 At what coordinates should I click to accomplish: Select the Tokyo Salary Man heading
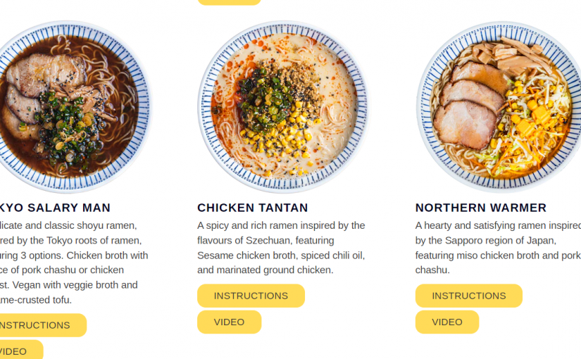(55, 208)
